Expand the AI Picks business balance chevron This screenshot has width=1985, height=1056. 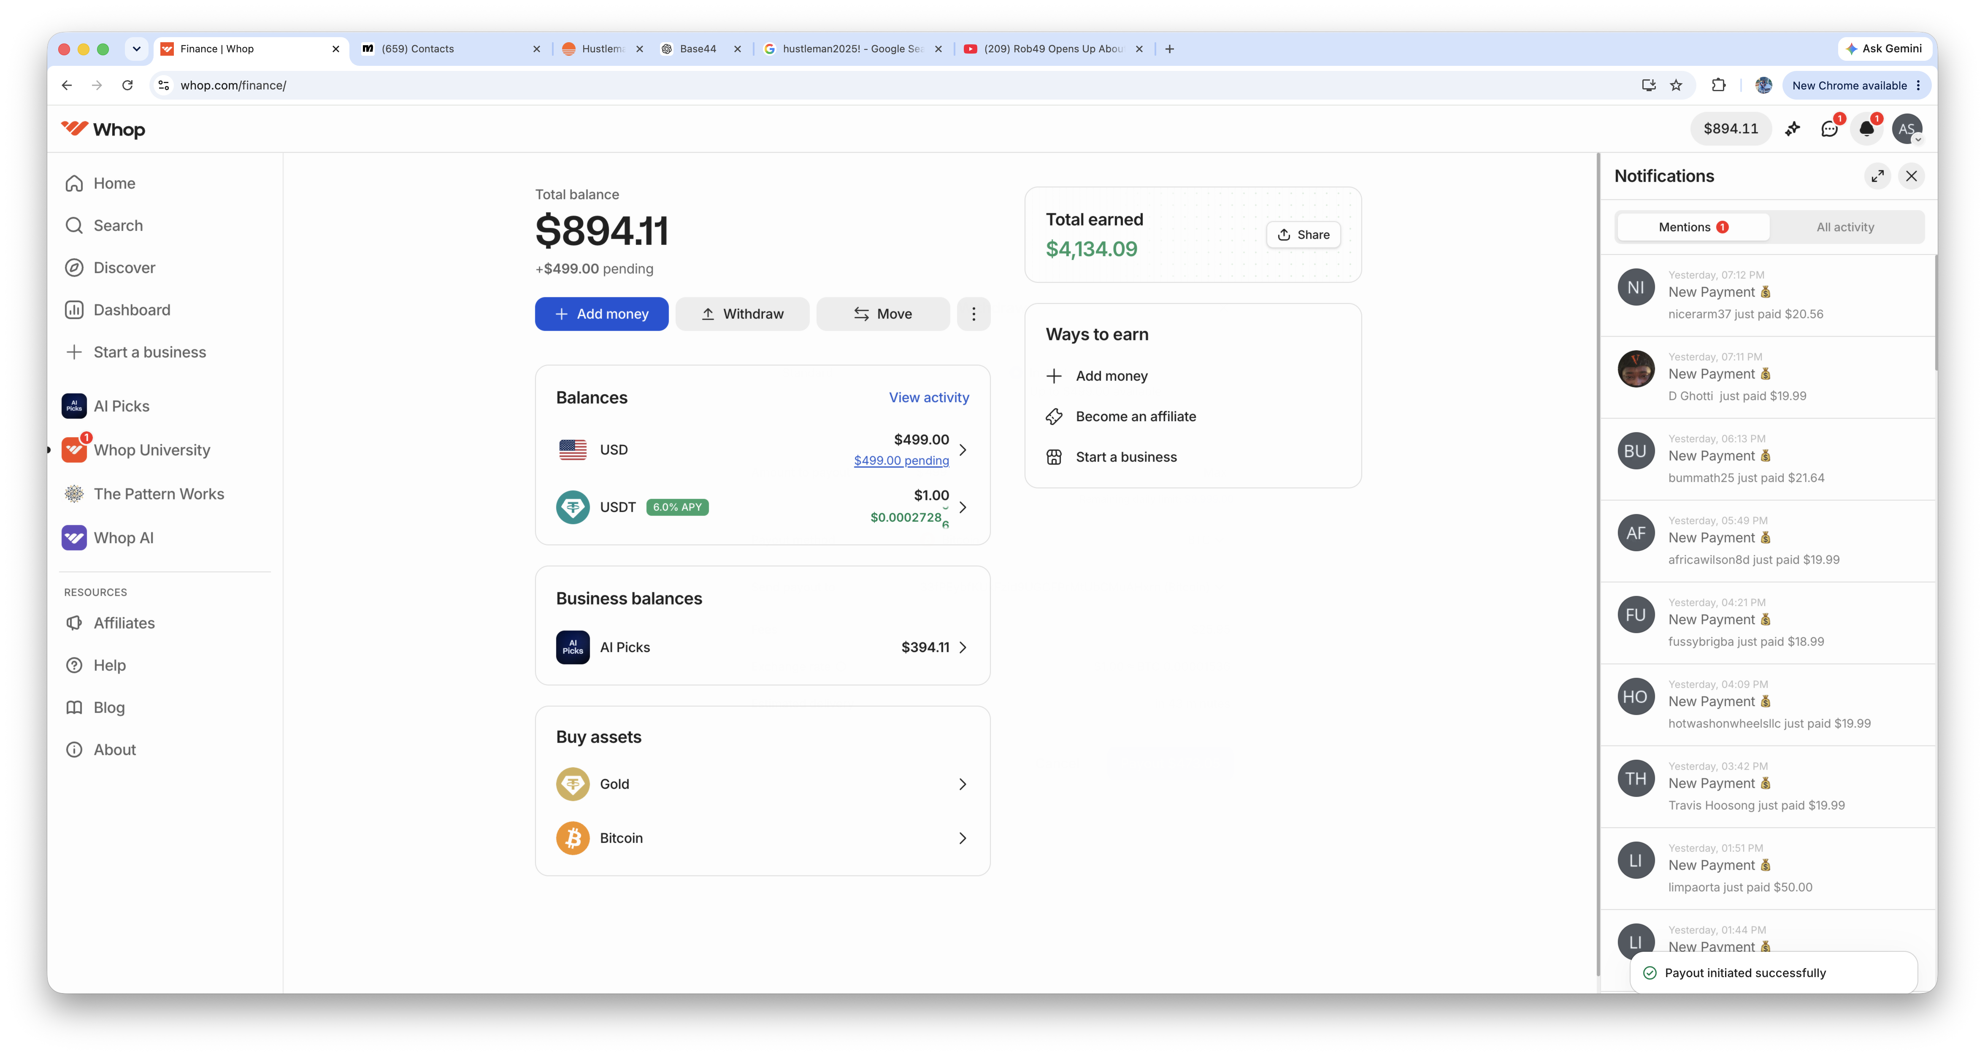[963, 647]
